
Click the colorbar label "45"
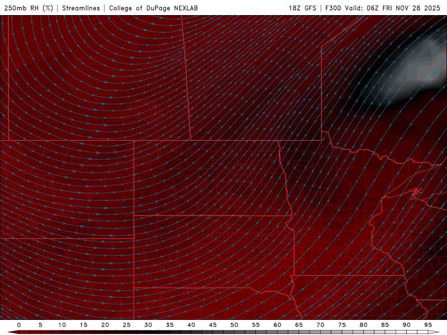[x=213, y=325]
